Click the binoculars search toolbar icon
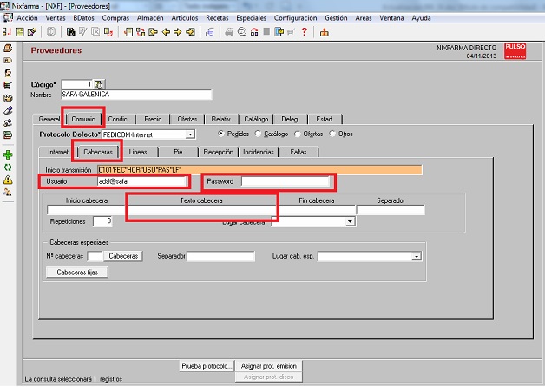This screenshot has height=387, width=545. [71, 32]
